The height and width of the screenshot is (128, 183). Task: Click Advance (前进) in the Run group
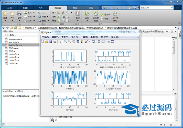[x=105, y=18]
